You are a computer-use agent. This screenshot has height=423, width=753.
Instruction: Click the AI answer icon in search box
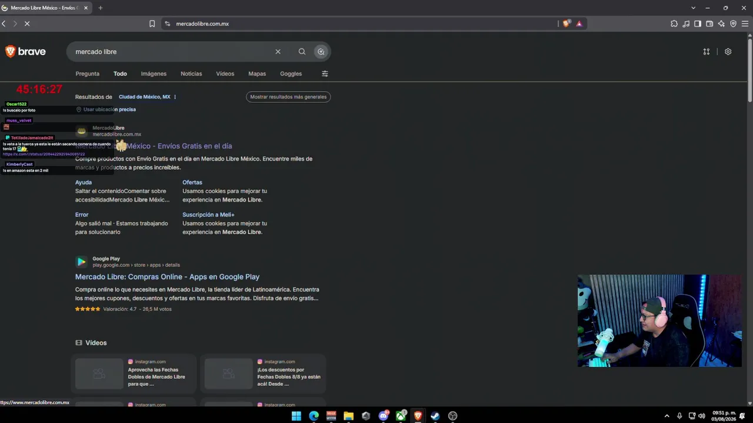[321, 52]
